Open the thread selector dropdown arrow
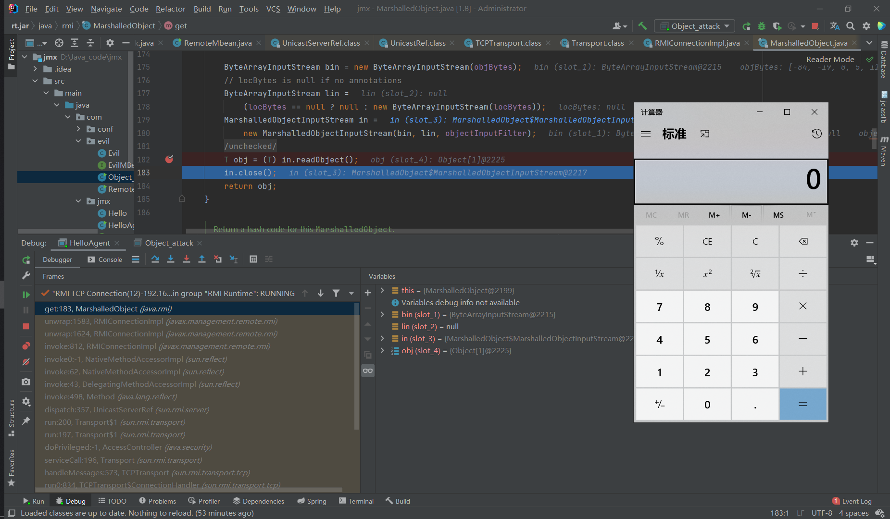 [x=351, y=293]
